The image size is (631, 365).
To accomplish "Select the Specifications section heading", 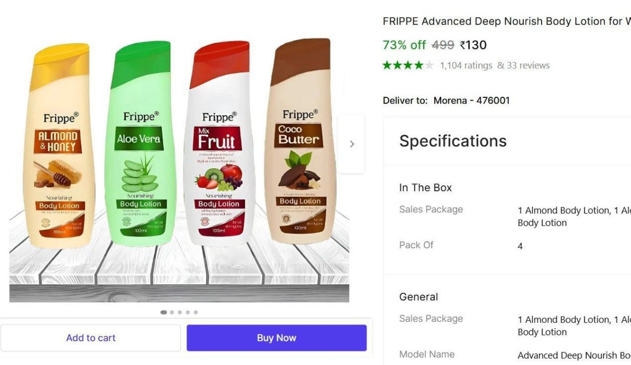I will click(453, 141).
